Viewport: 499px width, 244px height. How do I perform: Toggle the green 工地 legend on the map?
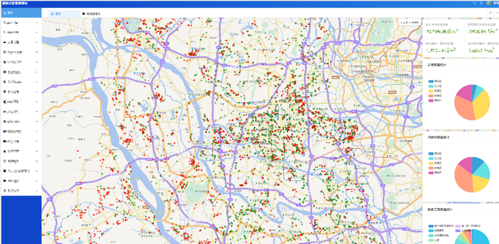[x=405, y=22]
